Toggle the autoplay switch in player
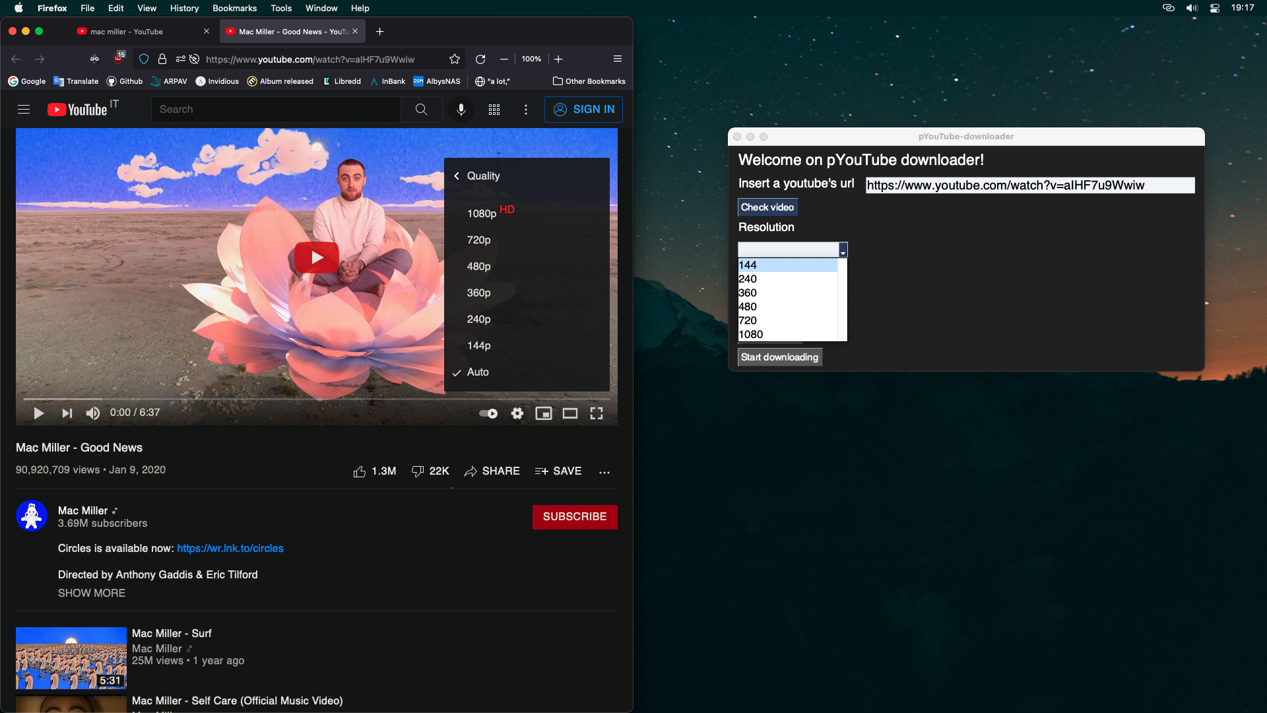Image resolution: width=1267 pixels, height=713 pixels. [488, 413]
